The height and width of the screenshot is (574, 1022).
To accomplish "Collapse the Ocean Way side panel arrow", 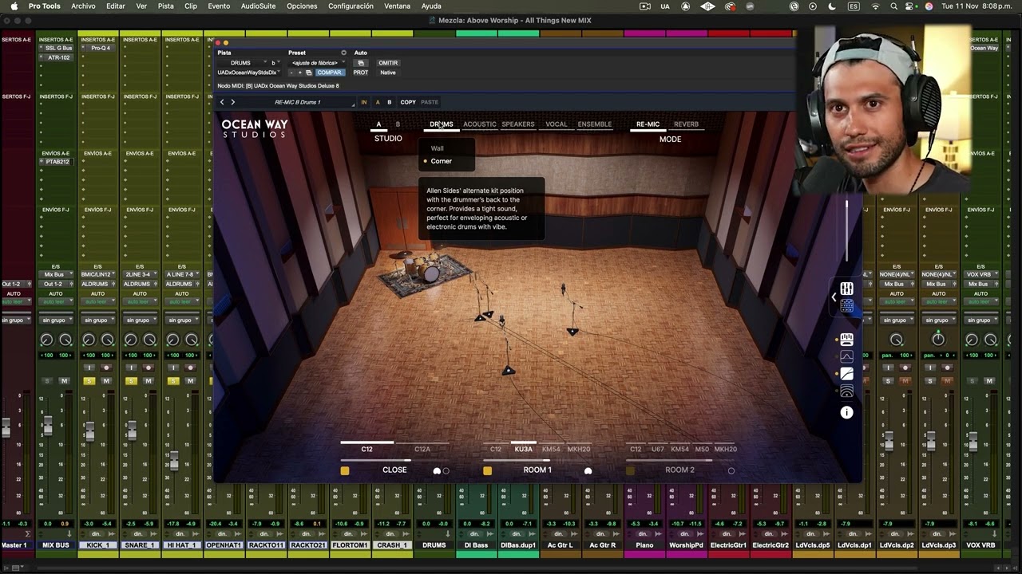I will click(x=834, y=297).
